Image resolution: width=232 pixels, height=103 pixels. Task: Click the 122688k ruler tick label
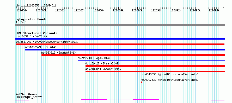click(x=99, y=10)
